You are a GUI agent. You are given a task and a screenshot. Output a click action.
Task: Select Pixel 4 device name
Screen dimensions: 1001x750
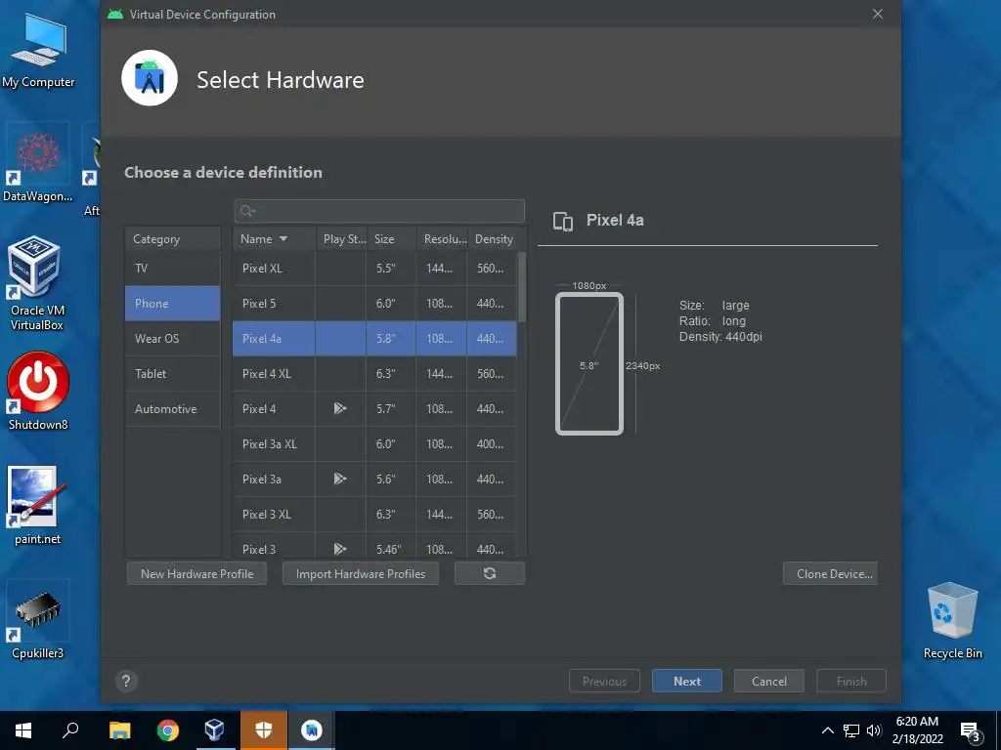coord(259,409)
